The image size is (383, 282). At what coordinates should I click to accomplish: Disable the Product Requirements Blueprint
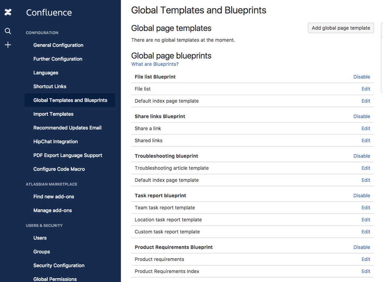pos(362,248)
